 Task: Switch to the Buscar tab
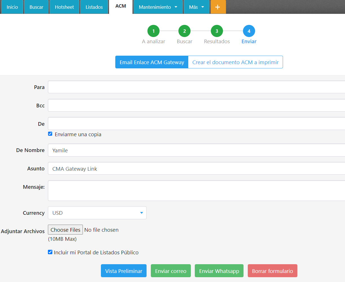point(36,7)
